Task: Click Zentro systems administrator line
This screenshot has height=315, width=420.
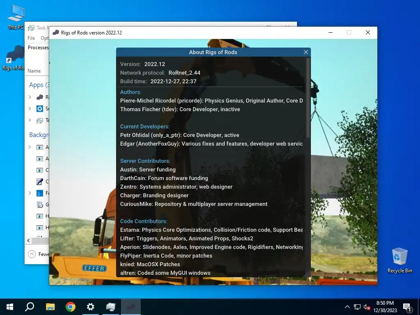Action: 176,187
